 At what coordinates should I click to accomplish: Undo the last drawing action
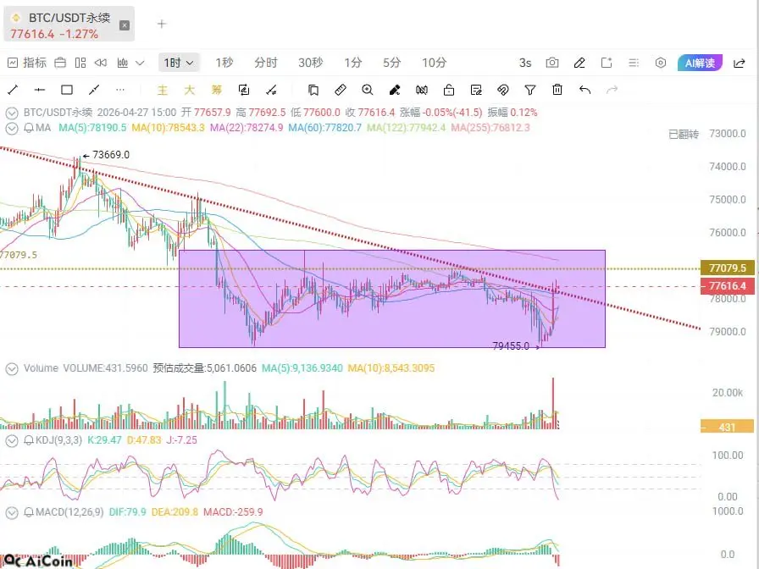pyautogui.click(x=584, y=90)
